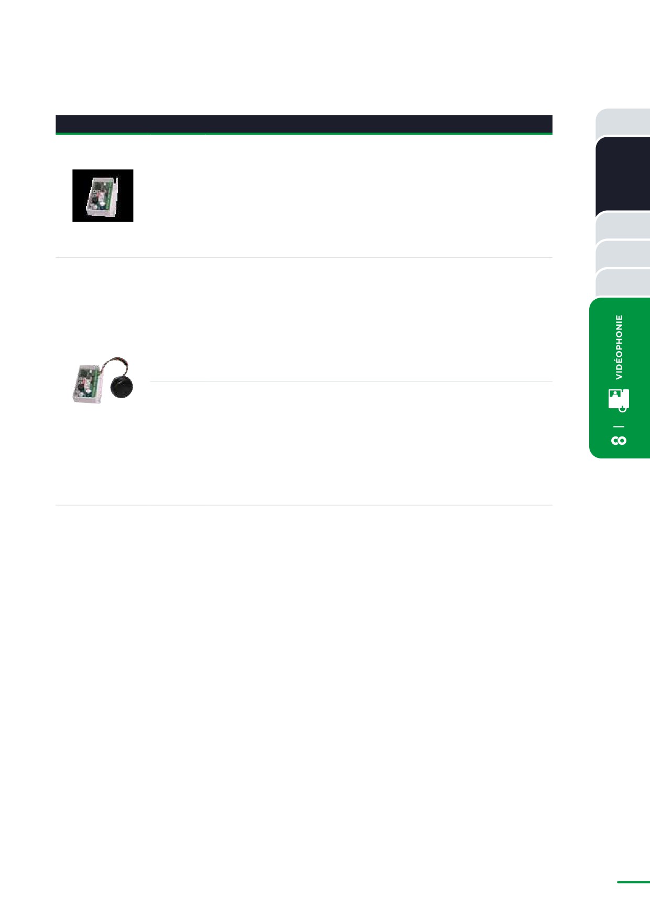
Task: Click the round black speaker in second photo
Action: tap(122, 387)
